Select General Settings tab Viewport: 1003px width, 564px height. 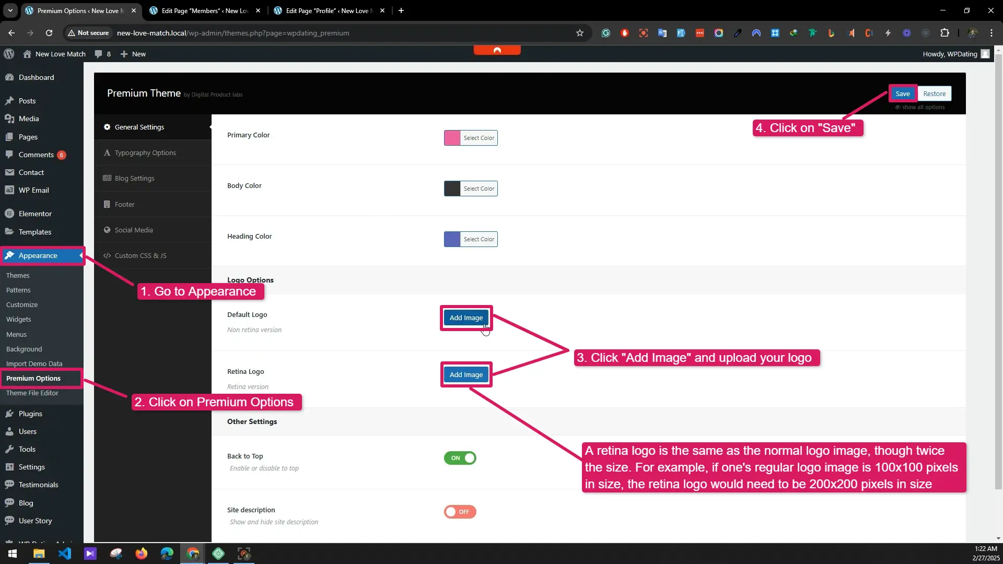coord(153,127)
